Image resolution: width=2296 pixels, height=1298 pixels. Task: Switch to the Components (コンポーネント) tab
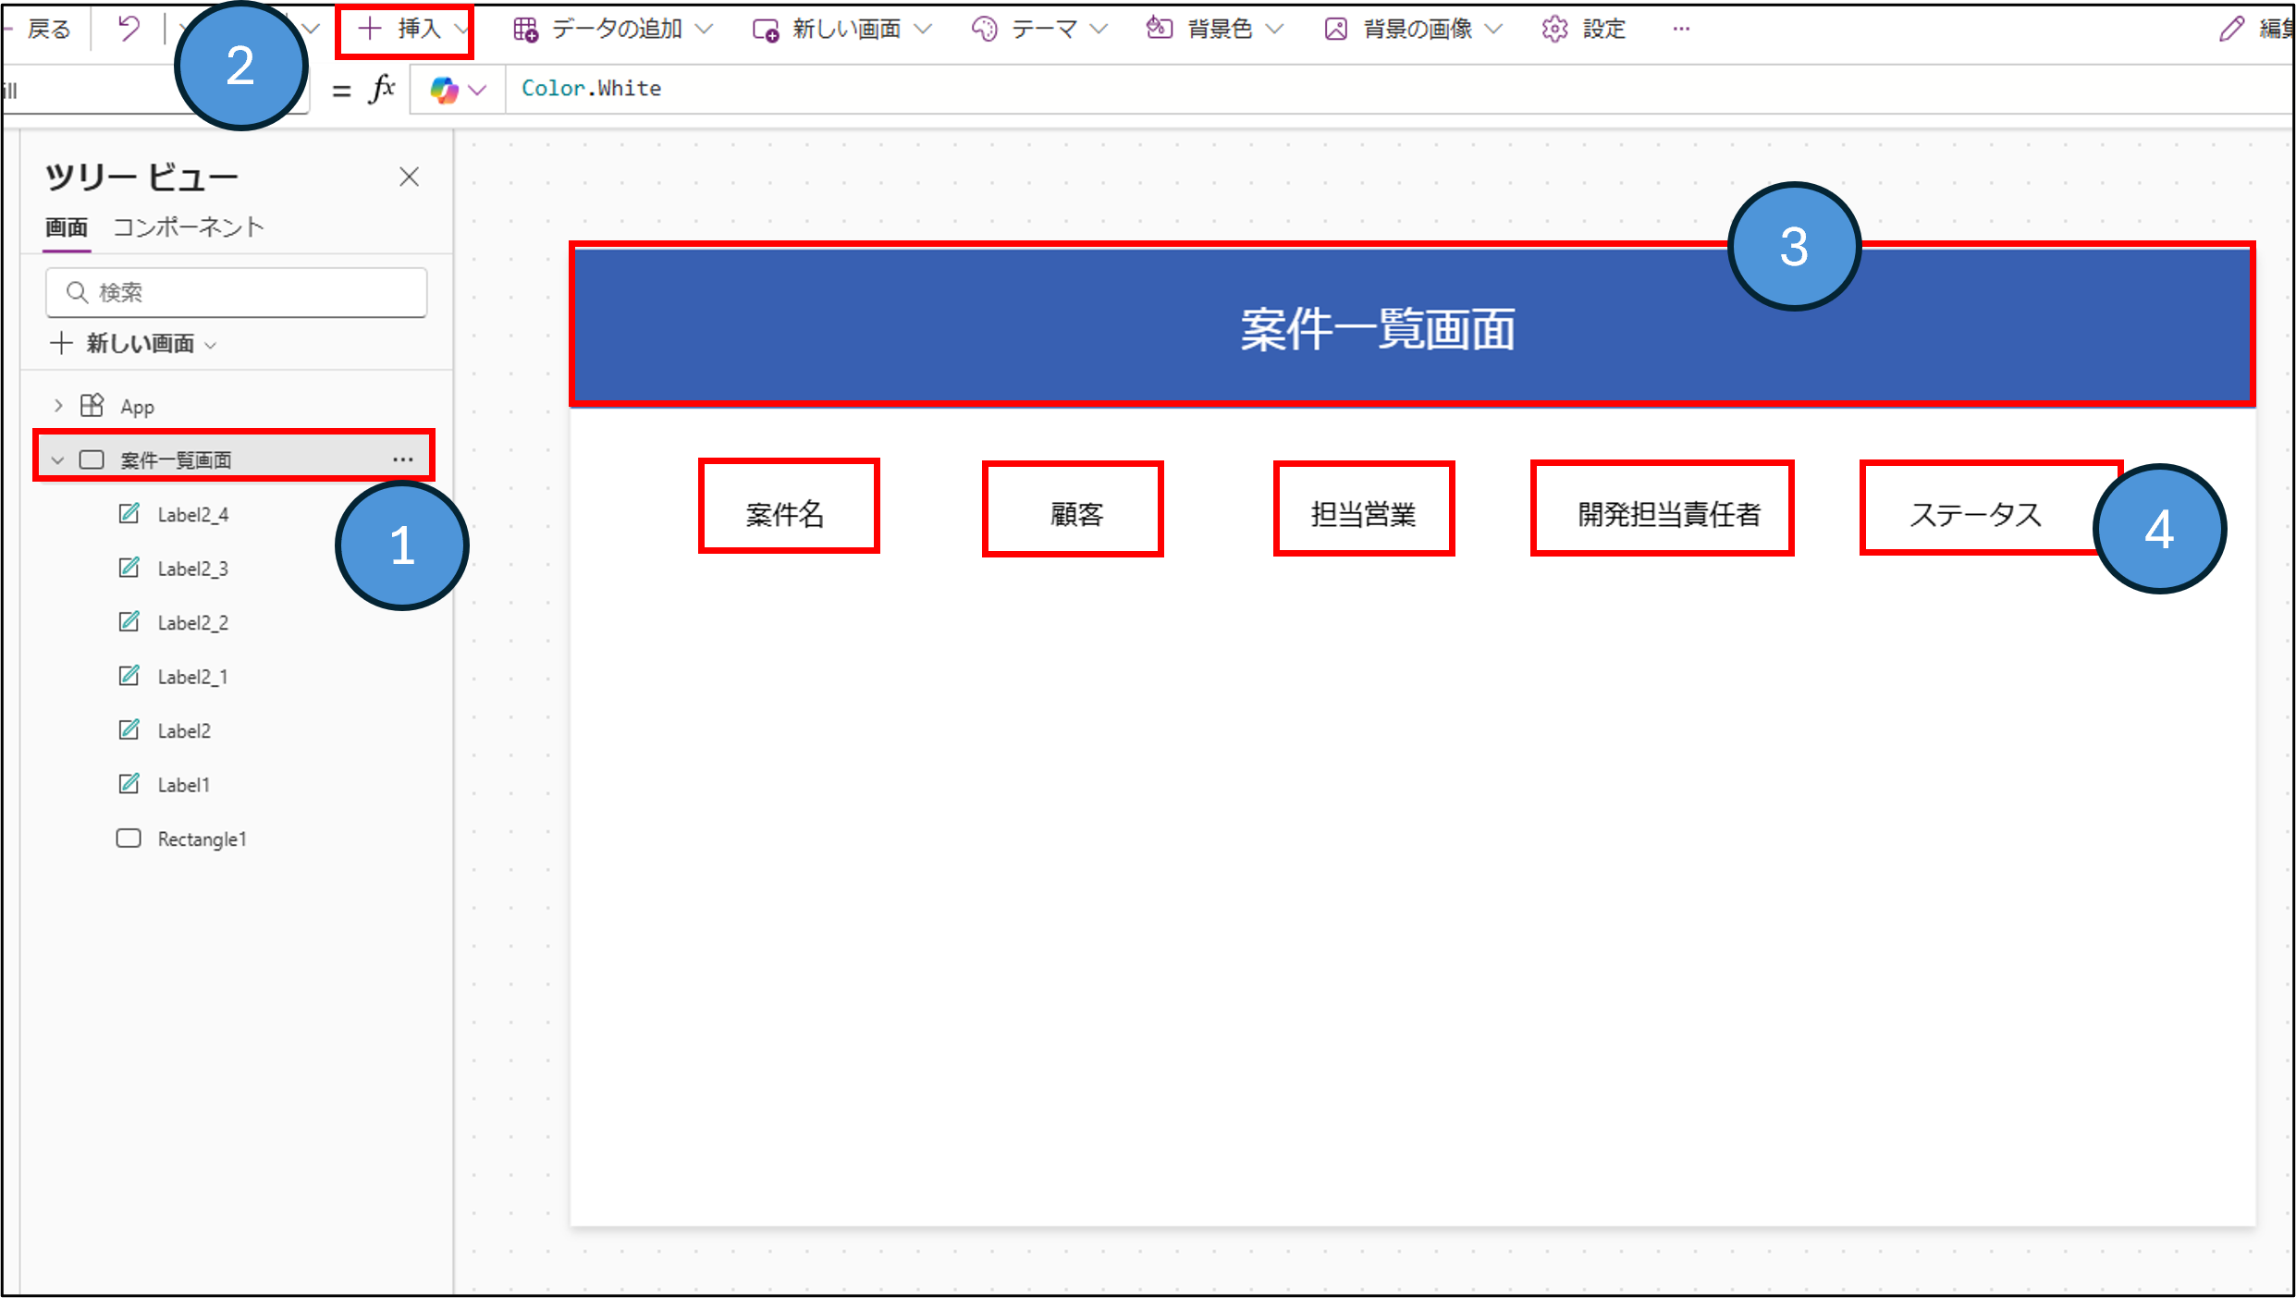coord(189,227)
